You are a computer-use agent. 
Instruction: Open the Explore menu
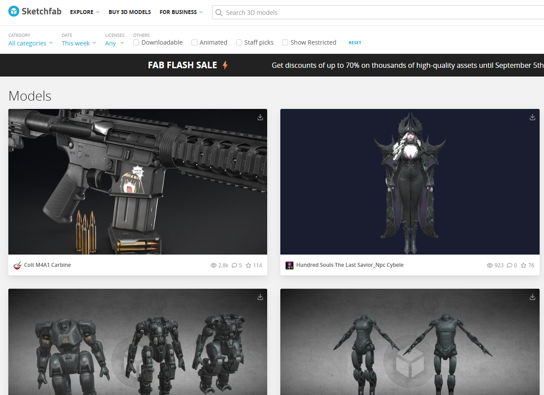point(85,12)
